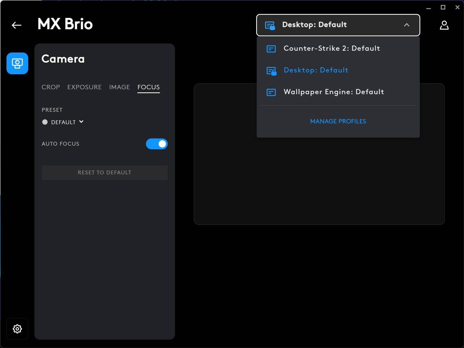
Task: Choose Desktop: Default profile in list
Action: click(338, 70)
